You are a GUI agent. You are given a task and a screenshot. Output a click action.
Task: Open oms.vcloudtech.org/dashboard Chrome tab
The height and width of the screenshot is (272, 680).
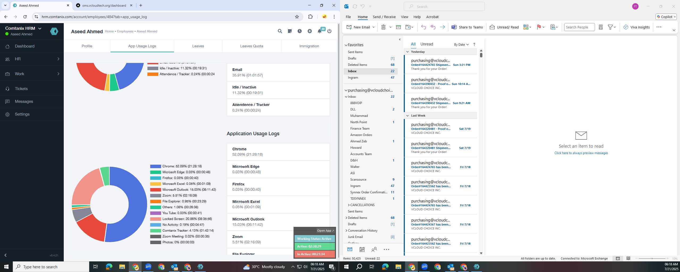[104, 5]
